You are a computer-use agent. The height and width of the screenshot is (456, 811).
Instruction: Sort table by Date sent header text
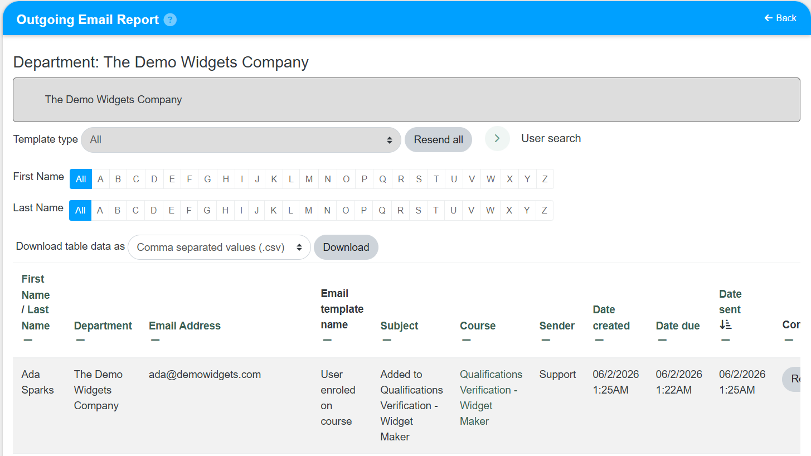[730, 302]
